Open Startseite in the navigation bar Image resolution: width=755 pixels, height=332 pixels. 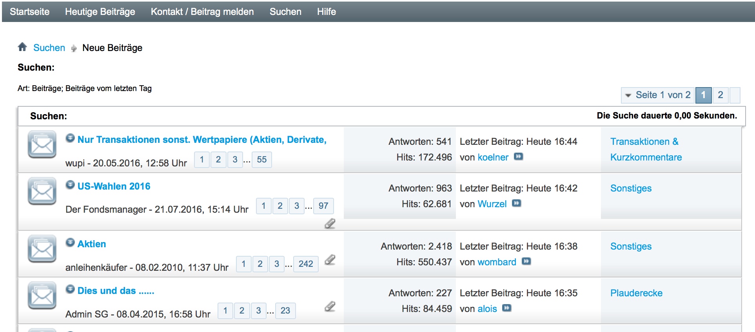coord(30,12)
